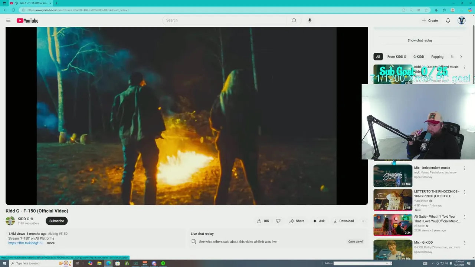Select the All filter chip
Screen dimensions: 475x267
tap(378, 57)
